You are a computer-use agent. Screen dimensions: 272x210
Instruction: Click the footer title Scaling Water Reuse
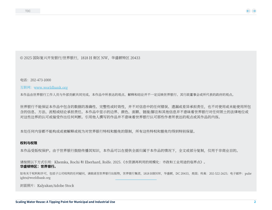[x=65, y=202]
